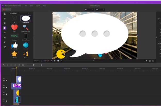The width and height of the screenshot is (161, 106).
Task: Collapse the left sticker panel arrow
Action: click(33, 37)
